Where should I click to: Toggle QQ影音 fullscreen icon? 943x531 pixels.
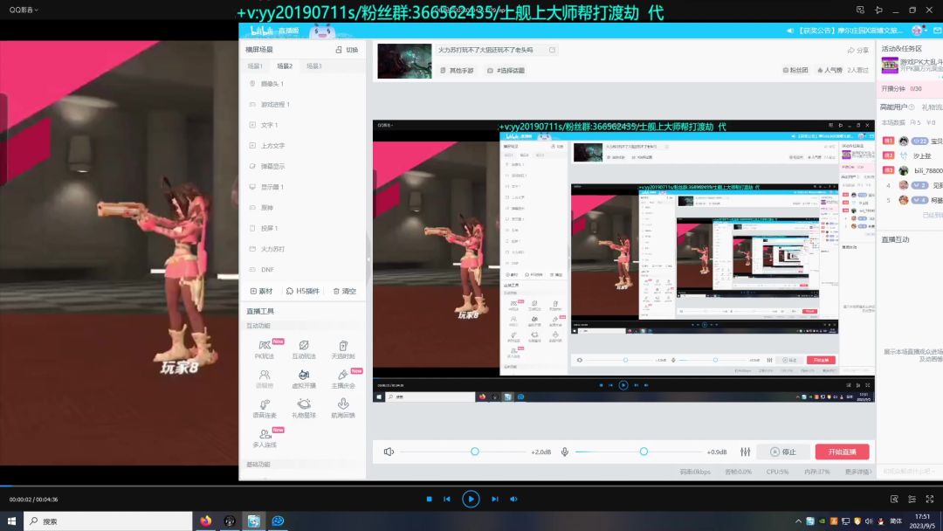[x=930, y=500]
